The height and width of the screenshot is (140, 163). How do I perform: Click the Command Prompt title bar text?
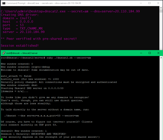(44, 3)
